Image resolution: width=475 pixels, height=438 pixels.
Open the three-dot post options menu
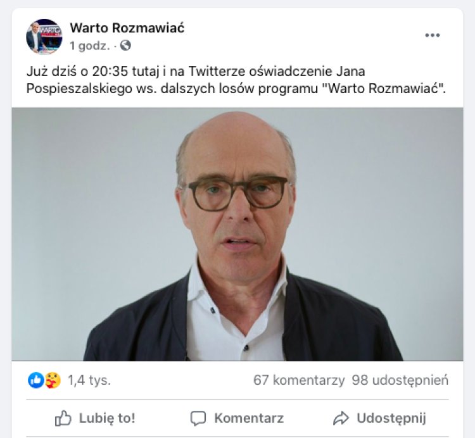433,35
